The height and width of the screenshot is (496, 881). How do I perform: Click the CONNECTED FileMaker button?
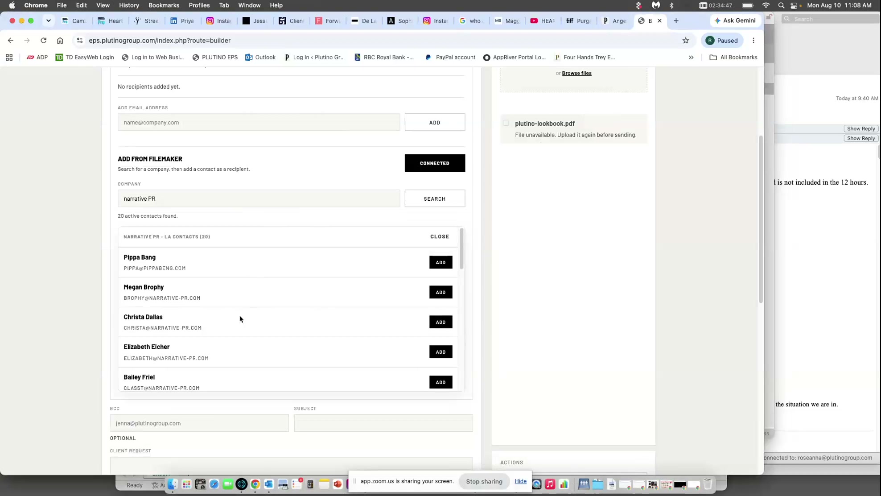pos(435,163)
